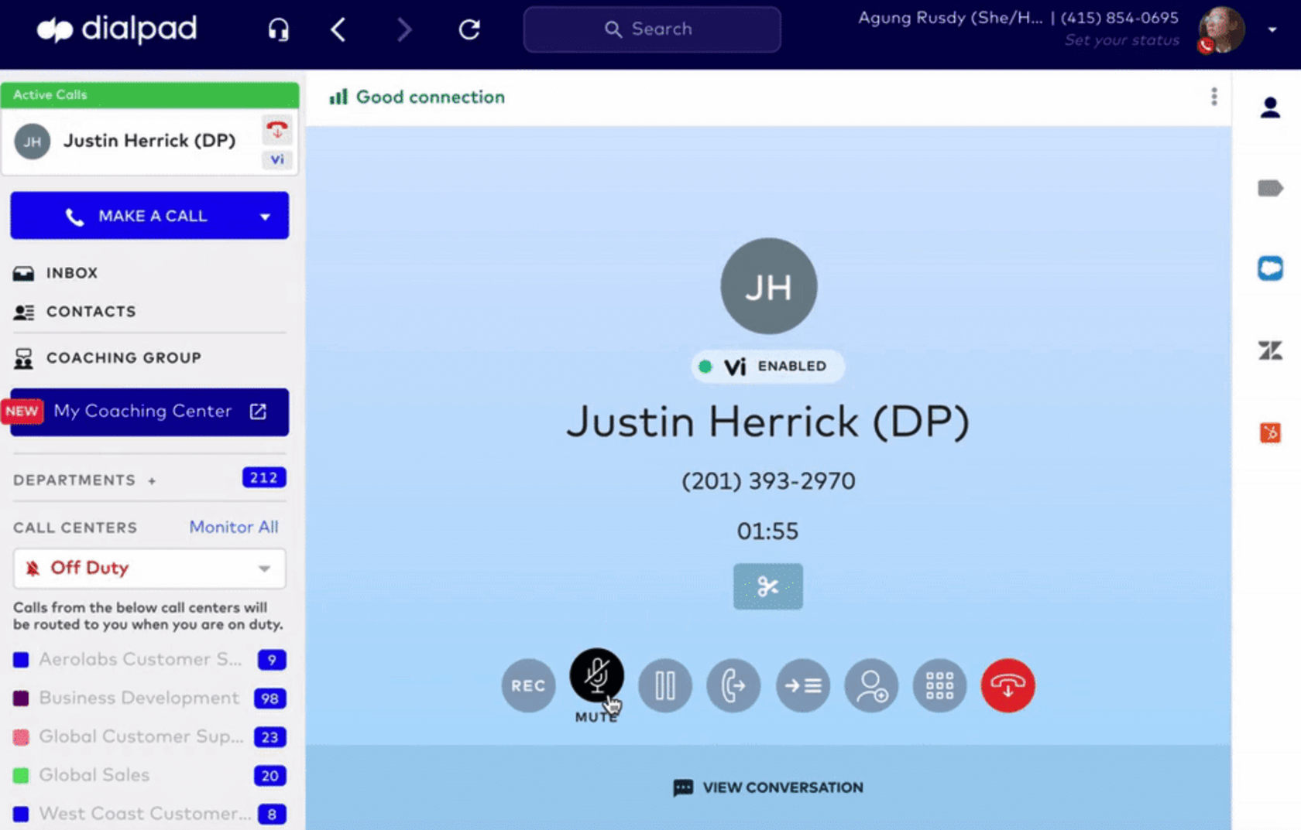Click the Mute microphone button
The width and height of the screenshot is (1301, 830).
click(596, 675)
